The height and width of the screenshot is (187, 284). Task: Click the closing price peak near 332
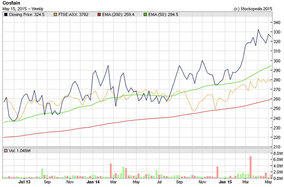[258, 29]
